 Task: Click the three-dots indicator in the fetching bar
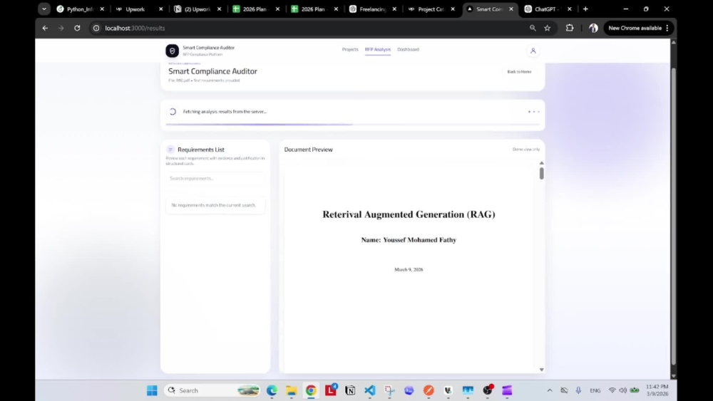tap(534, 112)
